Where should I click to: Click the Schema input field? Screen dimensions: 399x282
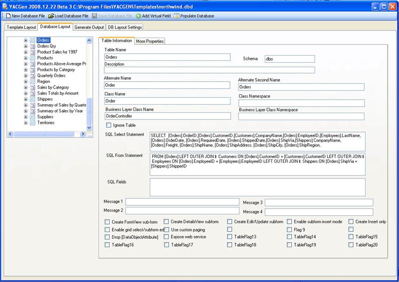pos(290,59)
